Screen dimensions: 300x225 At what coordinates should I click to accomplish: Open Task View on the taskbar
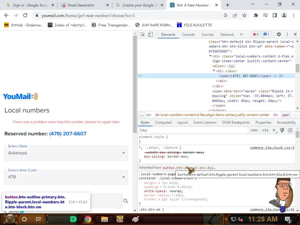pos(38,219)
